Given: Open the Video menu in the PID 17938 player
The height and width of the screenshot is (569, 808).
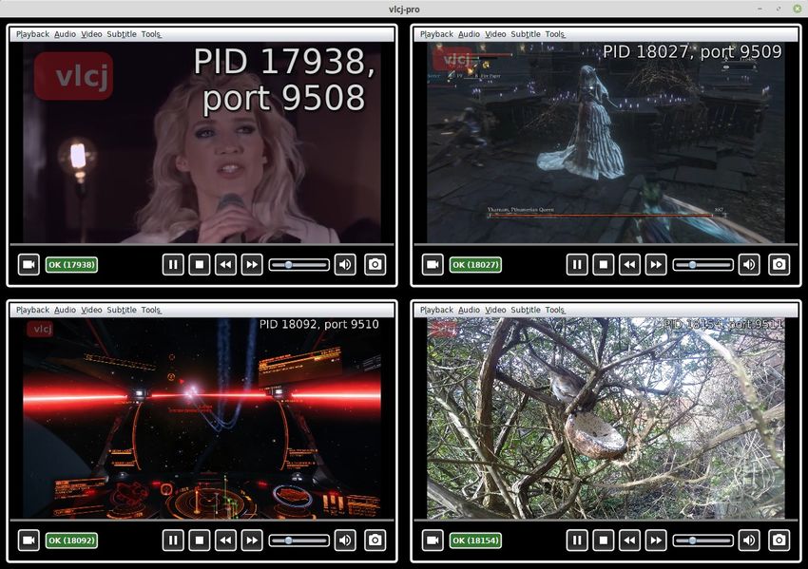Looking at the screenshot, I should [91, 34].
